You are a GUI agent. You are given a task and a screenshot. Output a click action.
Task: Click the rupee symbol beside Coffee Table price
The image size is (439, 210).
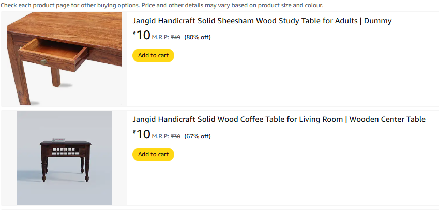point(134,132)
